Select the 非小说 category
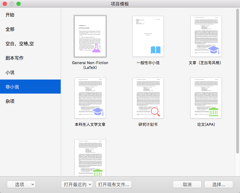 click(30, 87)
